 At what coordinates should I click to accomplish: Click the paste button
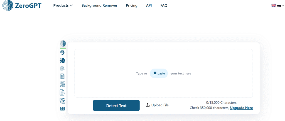click(x=159, y=73)
